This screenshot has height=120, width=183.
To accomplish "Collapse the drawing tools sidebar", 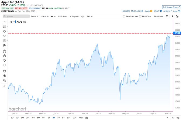I will pos(4,86).
